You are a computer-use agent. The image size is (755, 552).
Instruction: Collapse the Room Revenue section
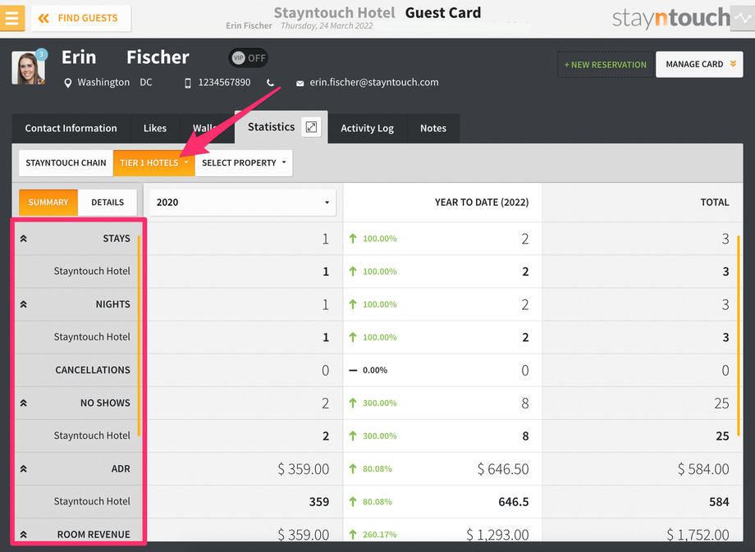point(23,535)
